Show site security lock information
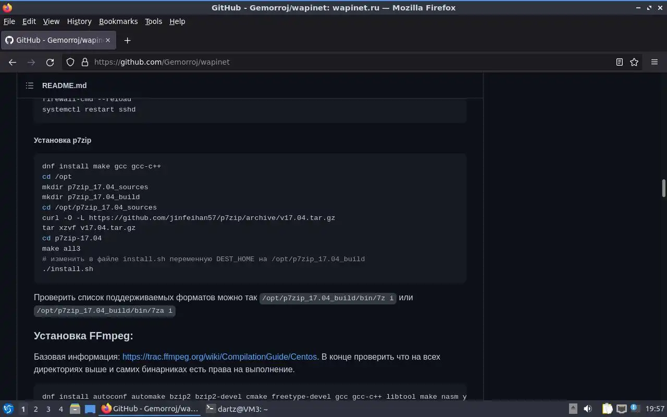The width and height of the screenshot is (667, 417). click(85, 62)
